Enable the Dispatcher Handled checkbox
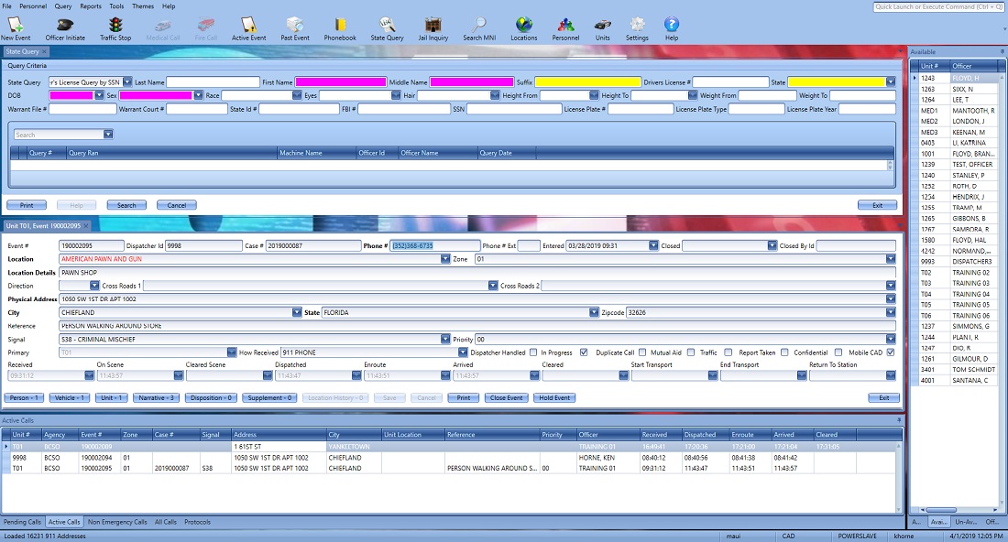Viewport: 1008px width, 542px height. coord(533,352)
